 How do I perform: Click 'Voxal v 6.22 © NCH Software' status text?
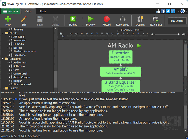click(20, 136)
